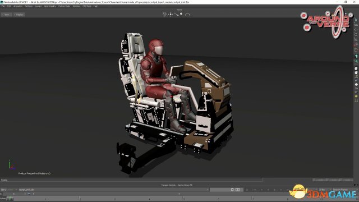Toggle the full-screen viewer frame icon
Image resolution: width=359 pixels, height=202 pixels.
click(x=356, y=100)
